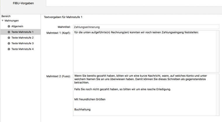222x122 pixels.
Task: Click into the Mahntitel input field
Action: click(146, 27)
